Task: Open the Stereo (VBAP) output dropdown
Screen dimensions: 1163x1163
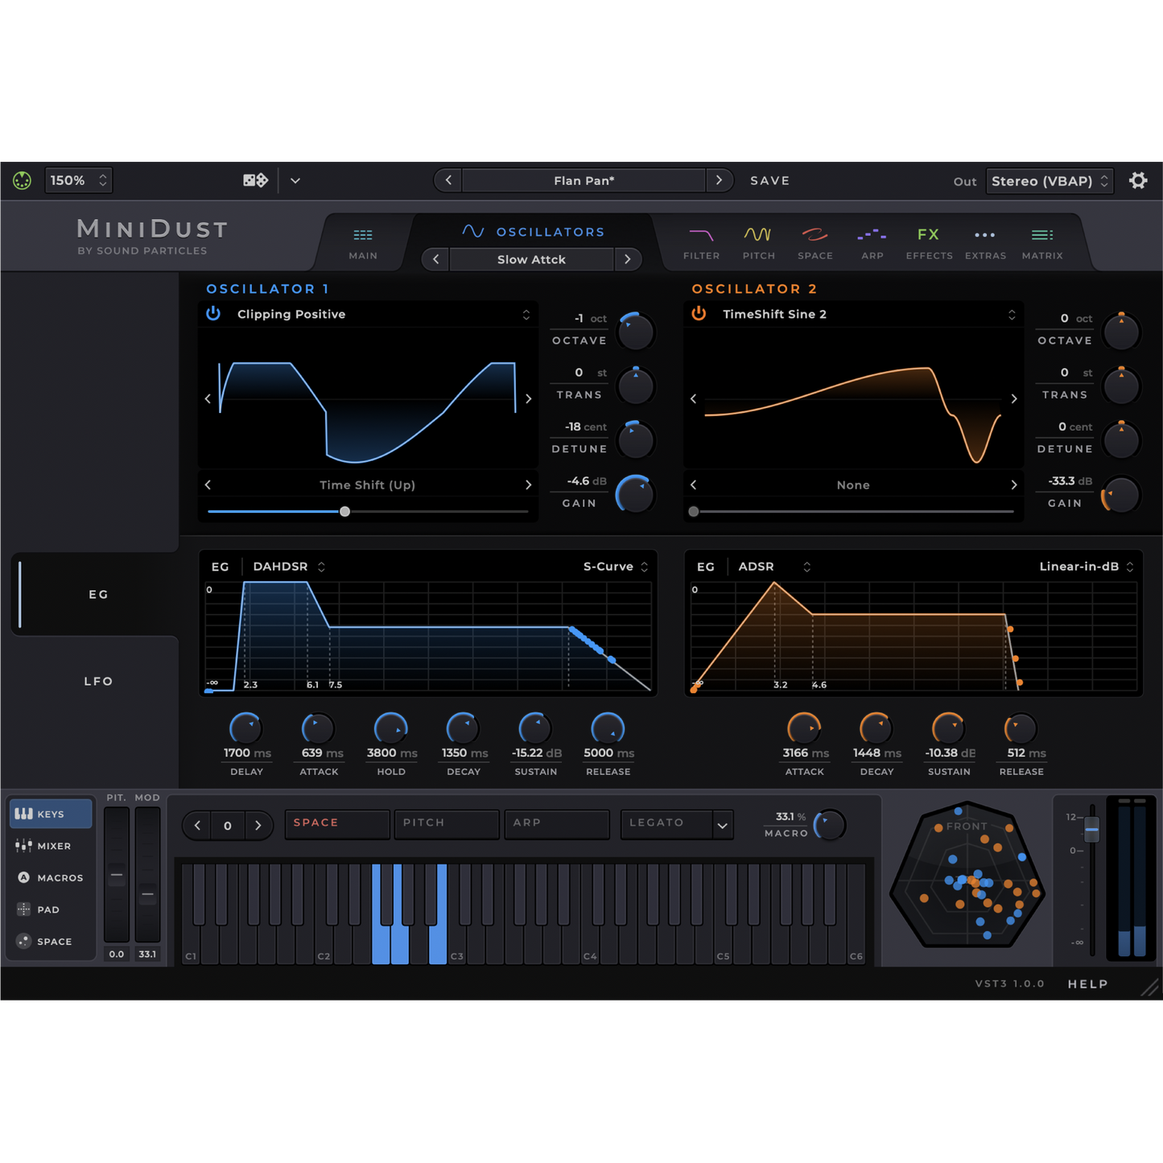Action: tap(1049, 181)
